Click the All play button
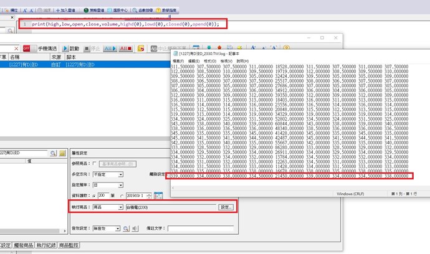This screenshot has height=254, width=430. pos(111,48)
